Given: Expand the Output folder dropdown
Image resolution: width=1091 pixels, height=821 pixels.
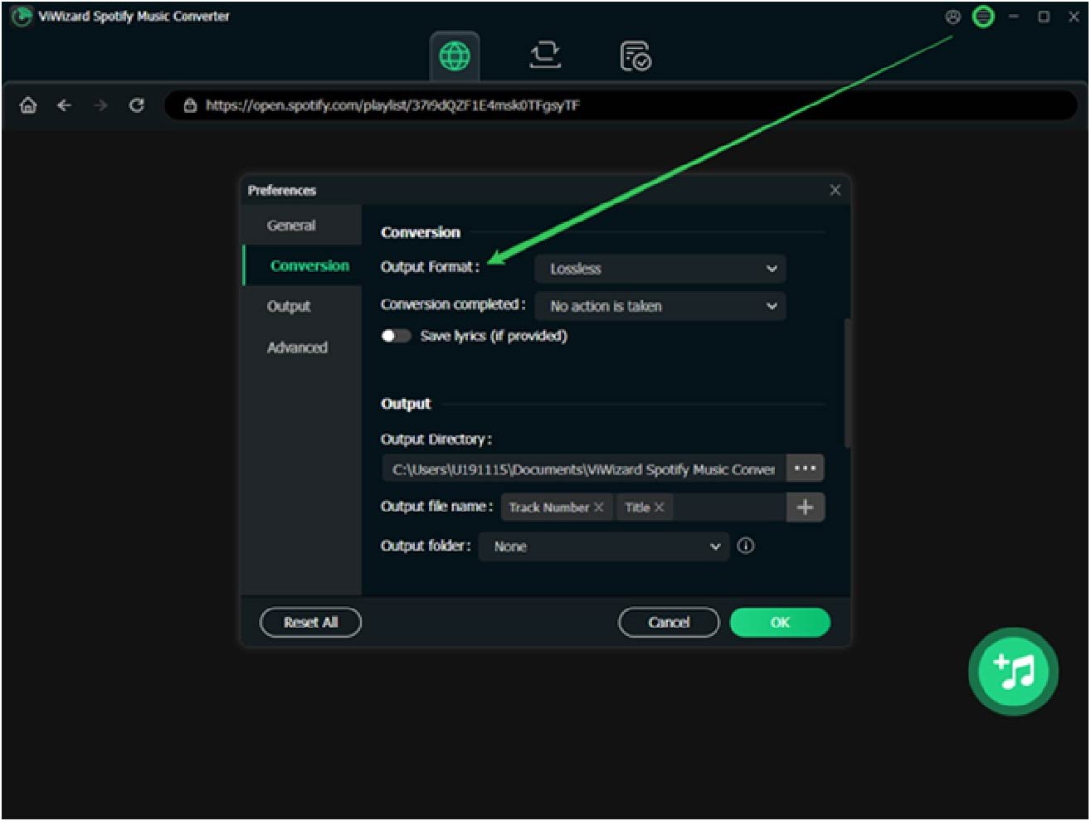Looking at the screenshot, I should pyautogui.click(x=603, y=547).
